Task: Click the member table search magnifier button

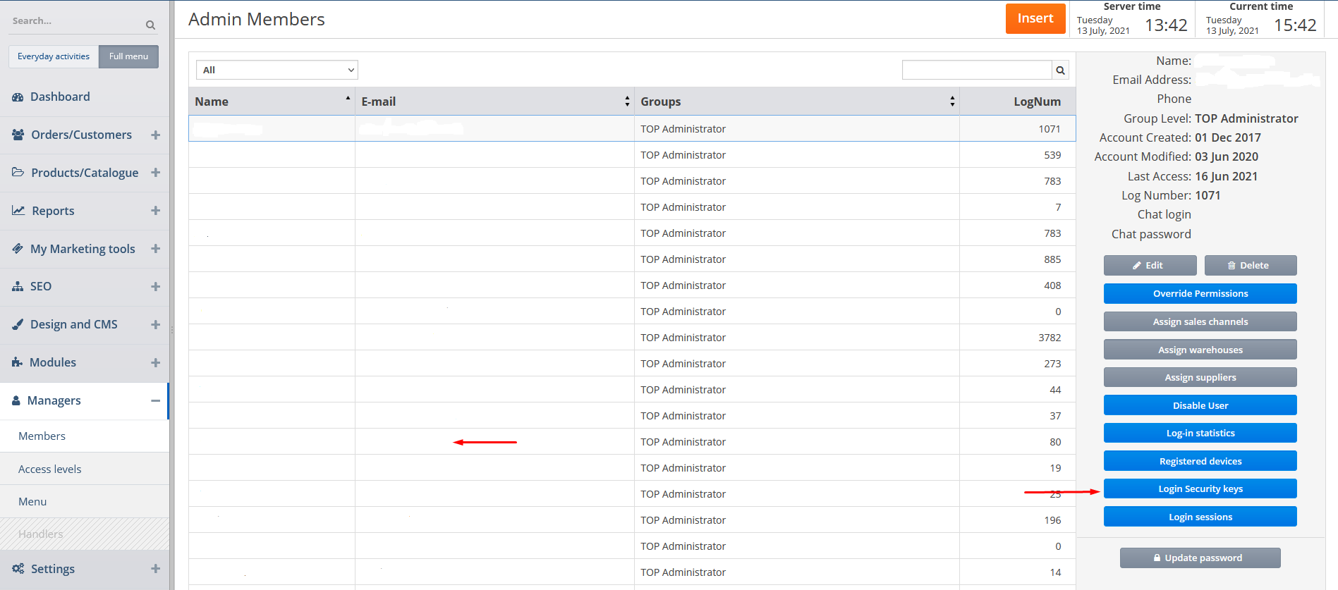Action: [1060, 70]
